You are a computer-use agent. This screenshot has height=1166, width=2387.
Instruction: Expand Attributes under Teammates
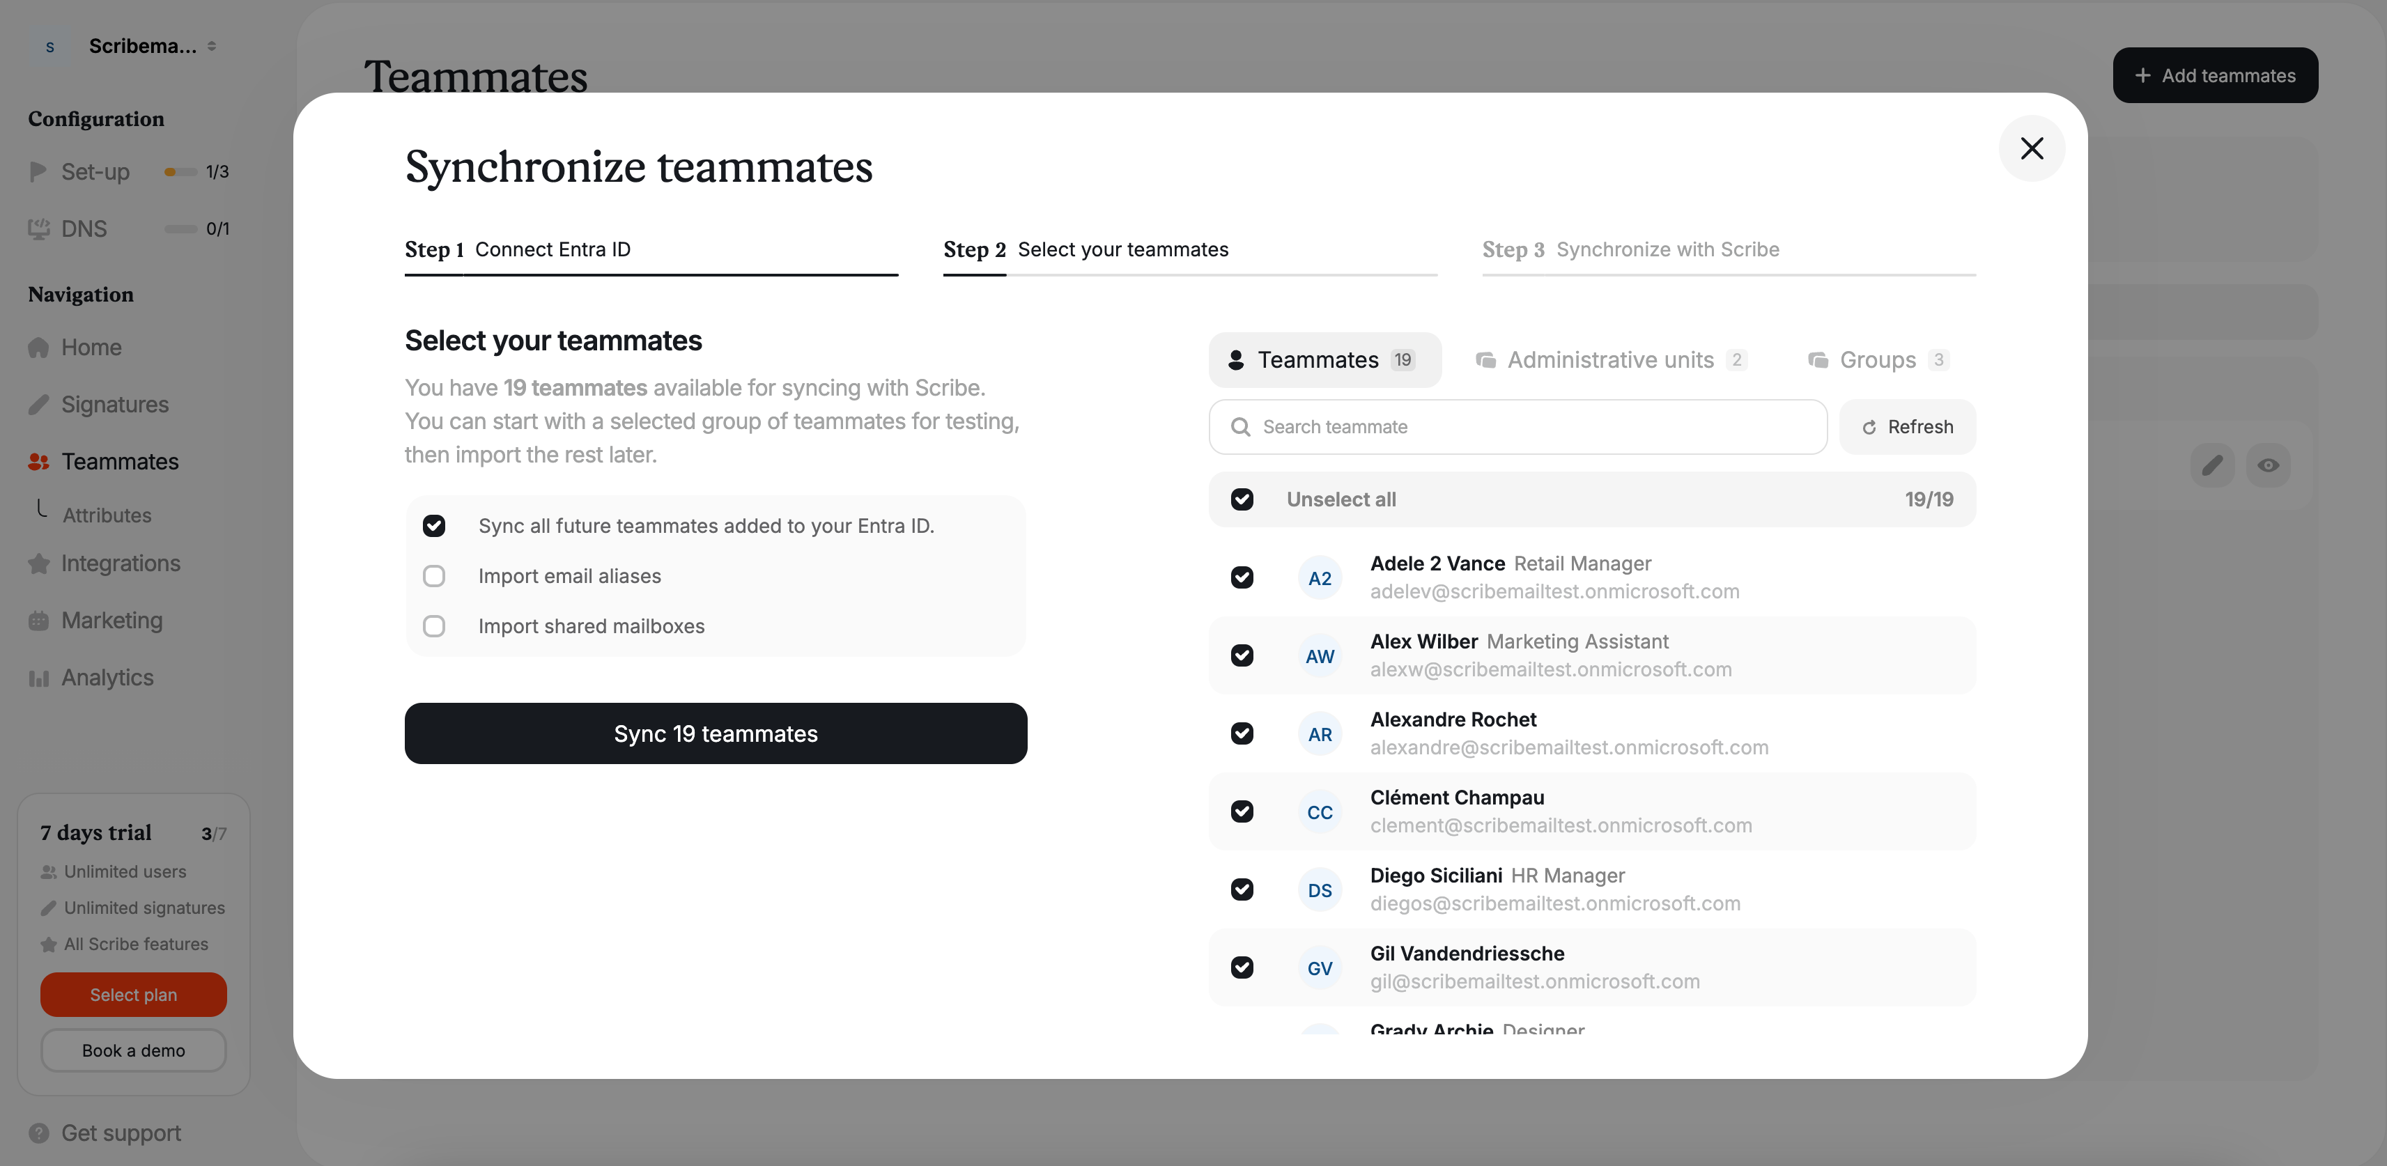[107, 515]
